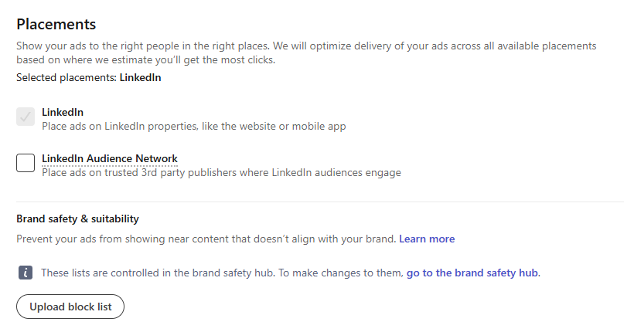634x332 pixels.
Task: Open the Learn more link
Action: pos(427,239)
